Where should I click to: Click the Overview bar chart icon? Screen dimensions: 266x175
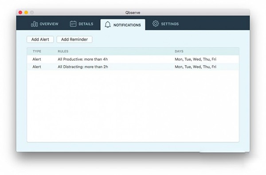[x=34, y=24]
